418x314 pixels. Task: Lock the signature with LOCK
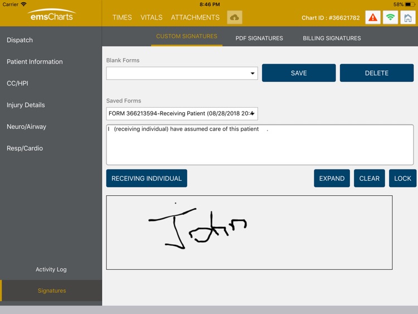402,178
